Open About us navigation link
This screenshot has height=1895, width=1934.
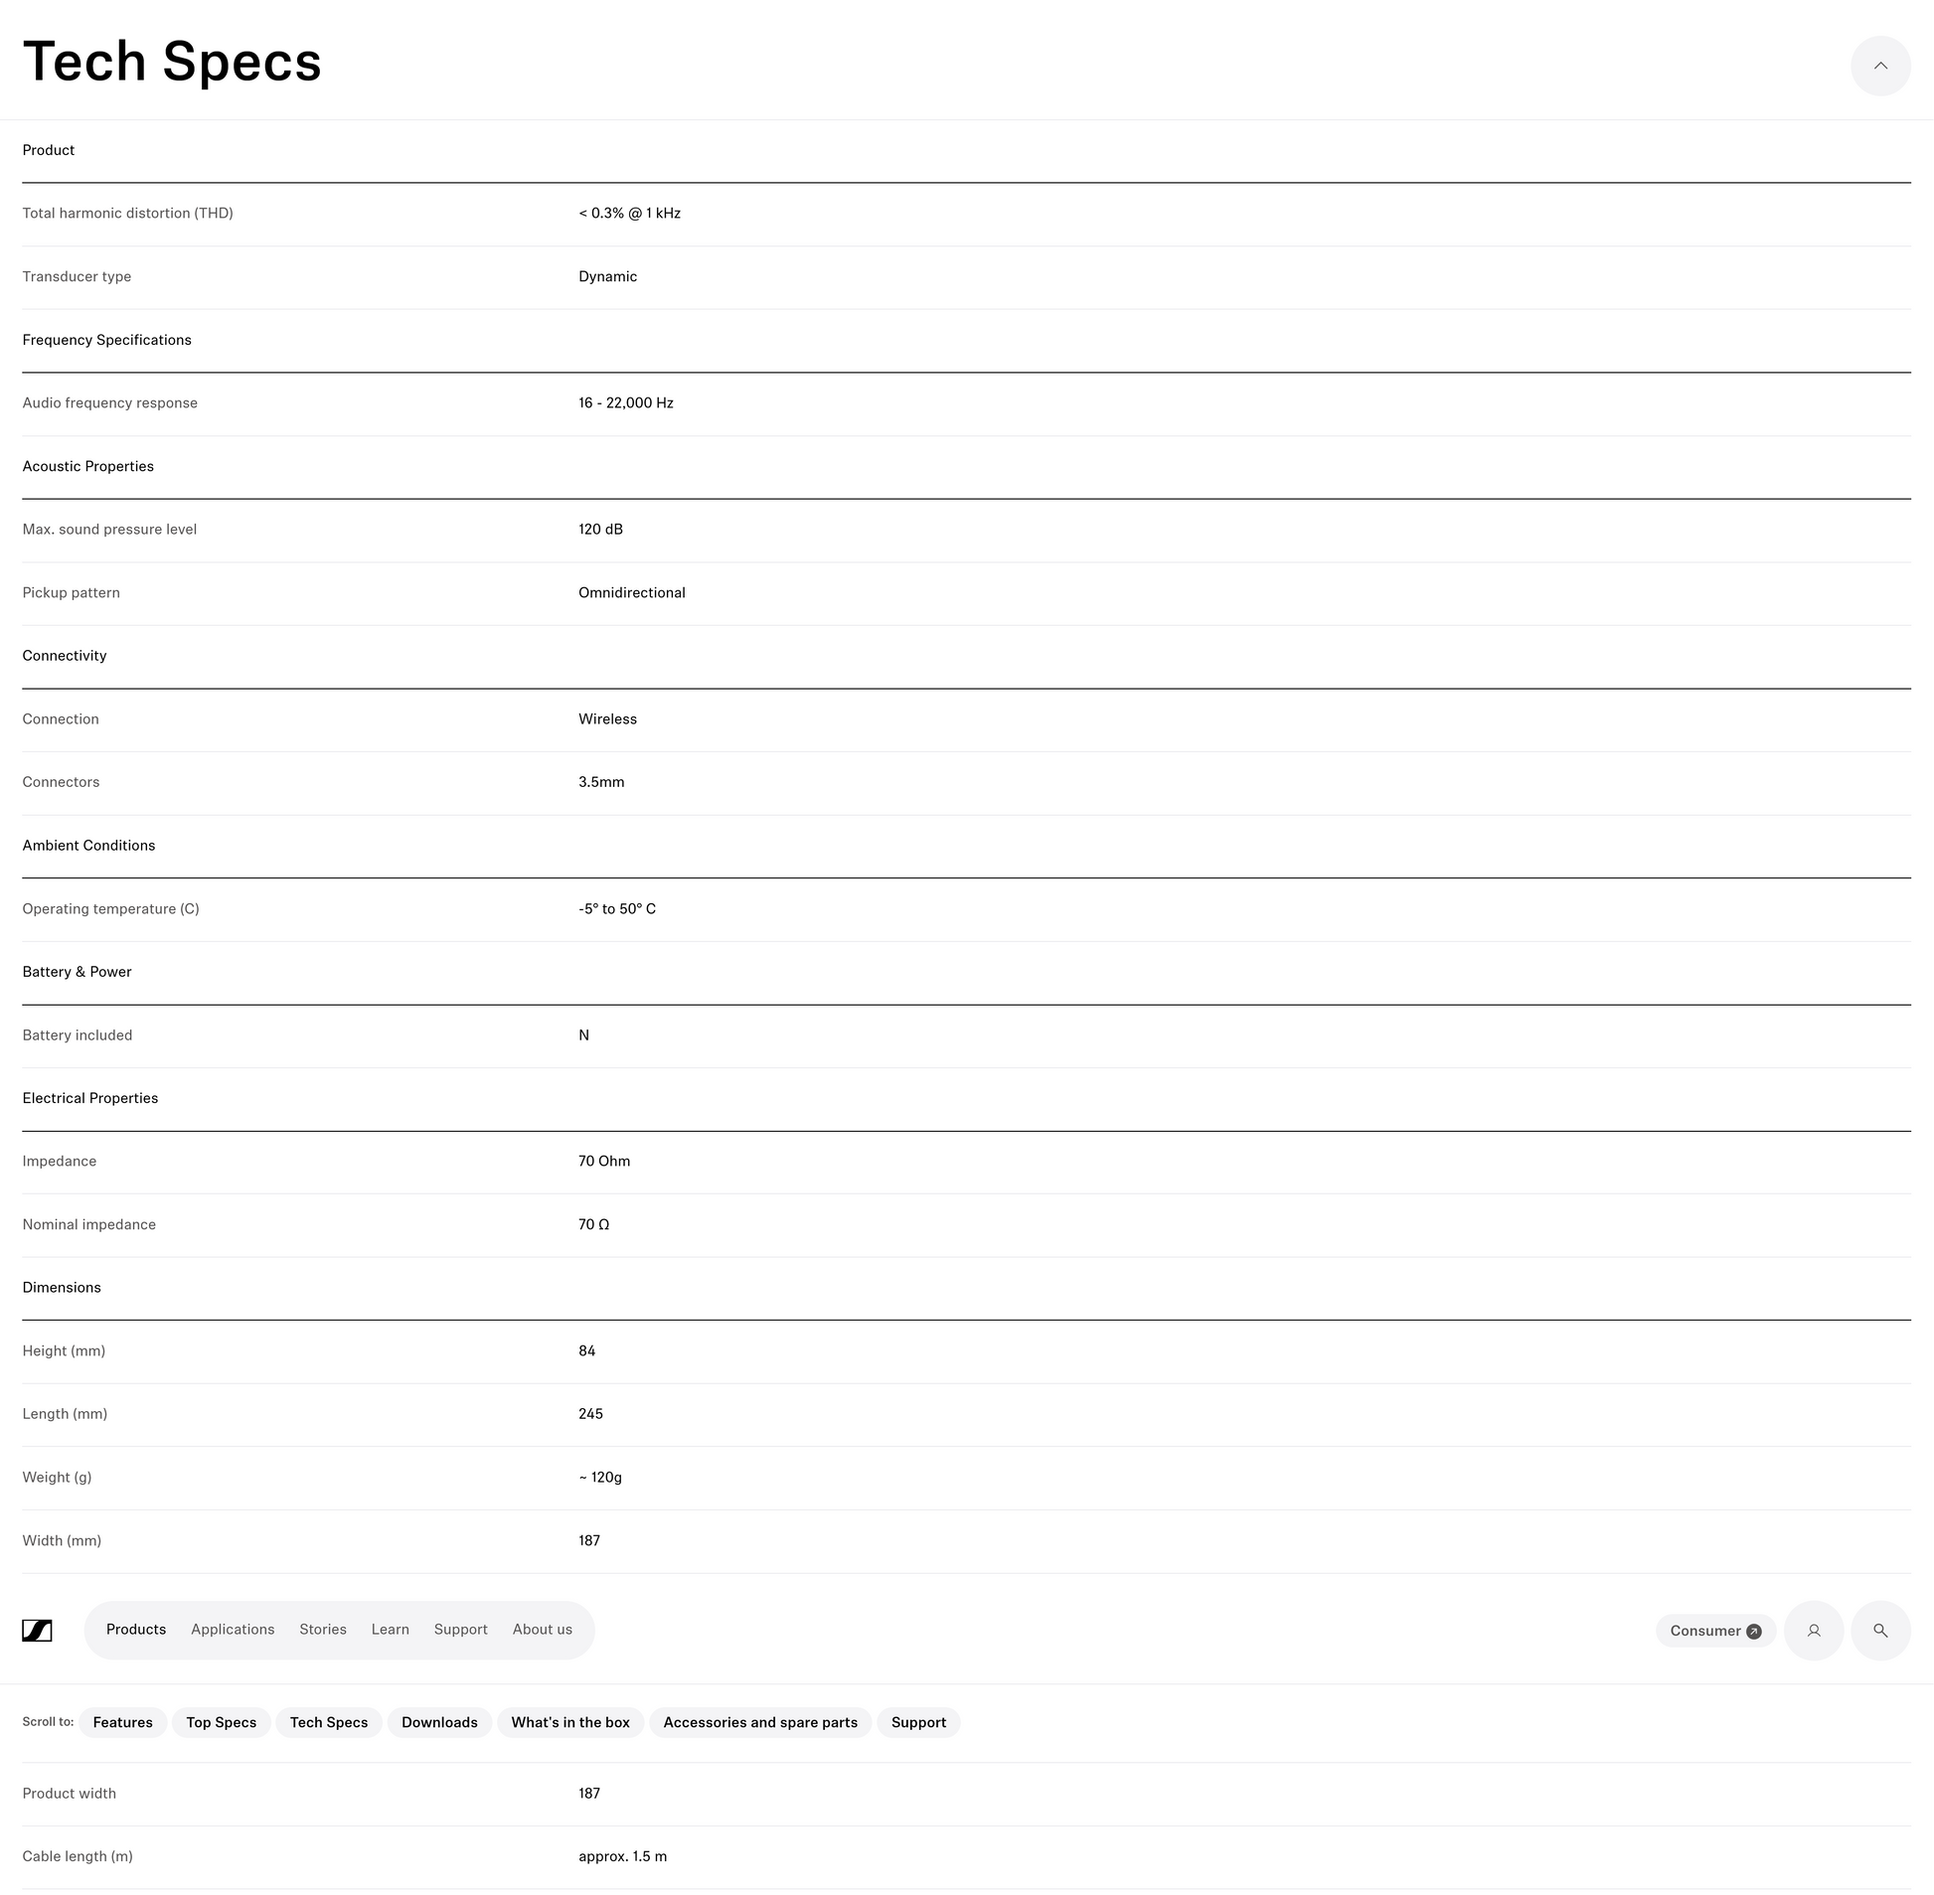(542, 1630)
